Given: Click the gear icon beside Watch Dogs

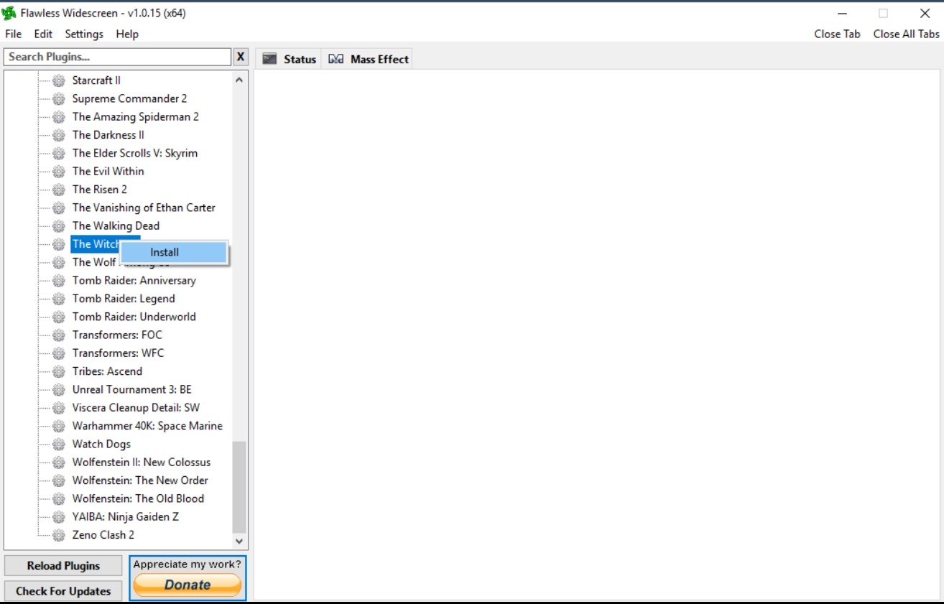Looking at the screenshot, I should [x=59, y=444].
